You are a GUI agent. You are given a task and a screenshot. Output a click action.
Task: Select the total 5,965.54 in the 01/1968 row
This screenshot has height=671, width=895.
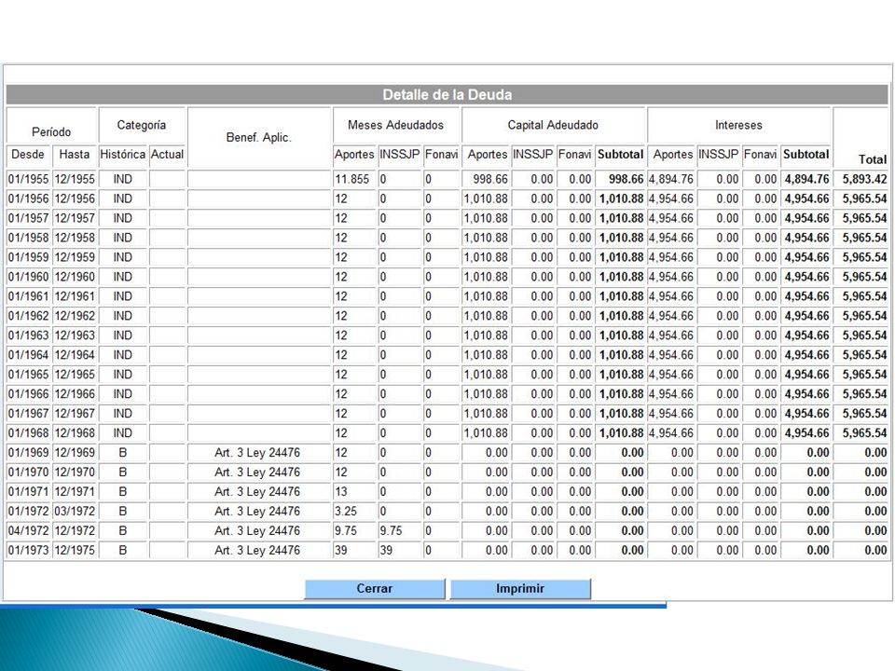tap(865, 433)
